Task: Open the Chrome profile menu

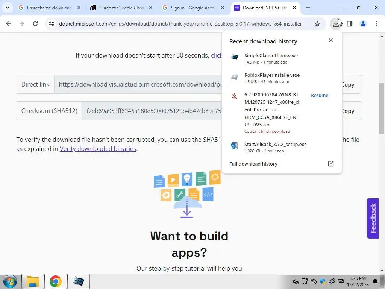Action: (363, 24)
